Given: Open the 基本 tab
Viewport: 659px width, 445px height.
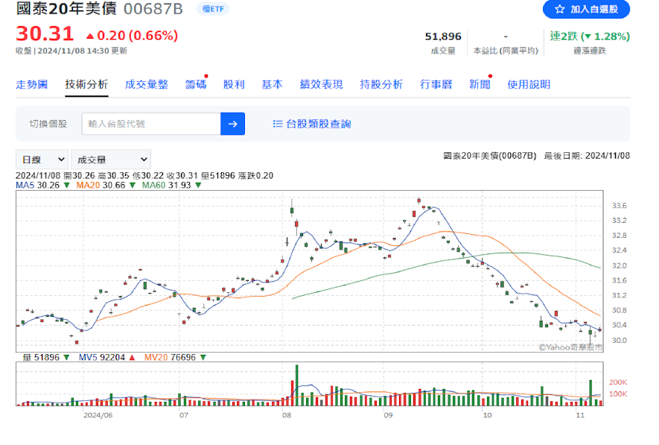Looking at the screenshot, I should point(272,84).
